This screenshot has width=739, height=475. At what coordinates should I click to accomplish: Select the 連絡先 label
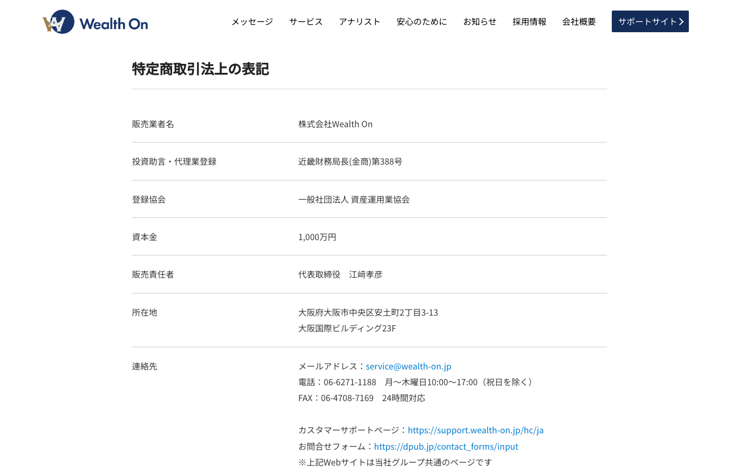145,366
